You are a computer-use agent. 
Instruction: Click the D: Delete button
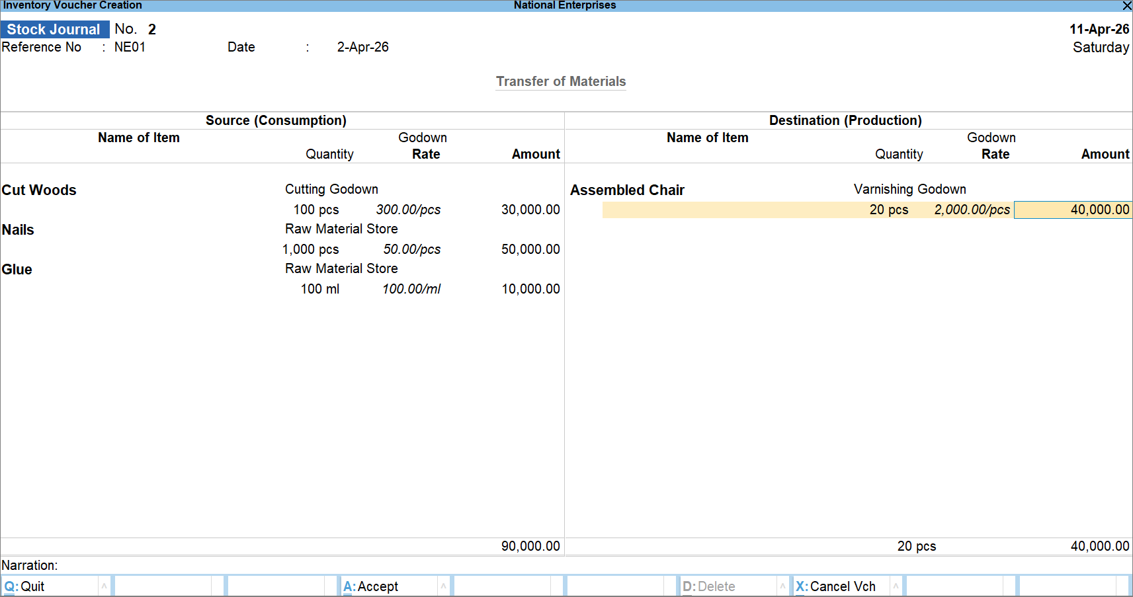point(729,586)
